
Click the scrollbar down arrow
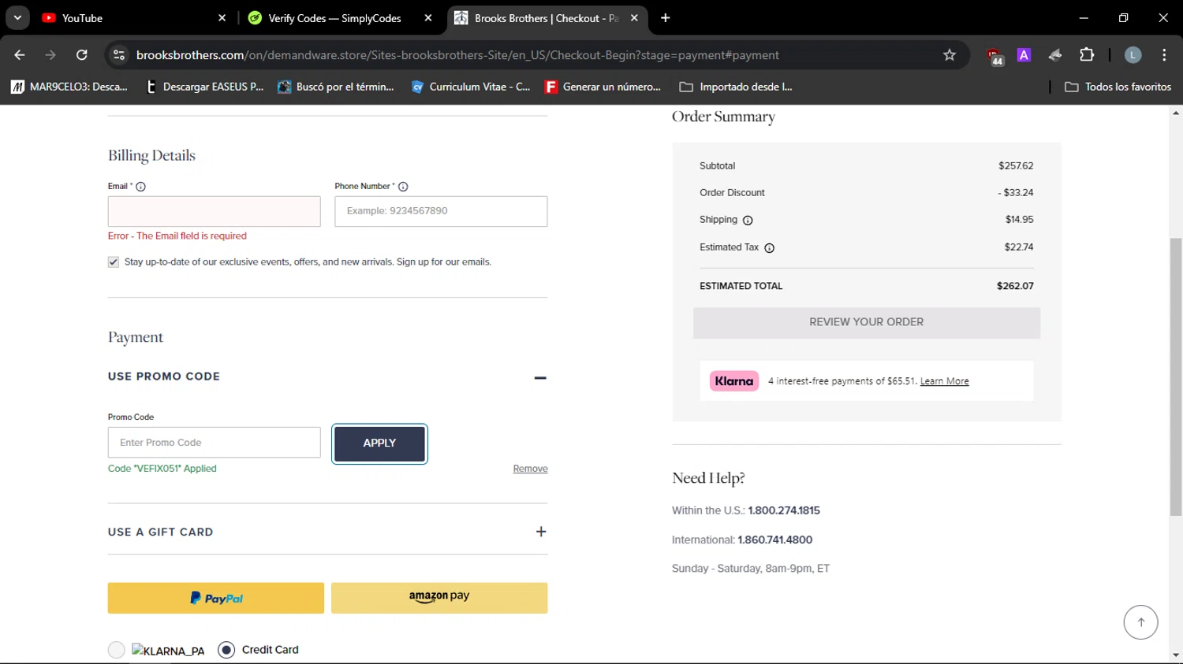(x=1175, y=655)
